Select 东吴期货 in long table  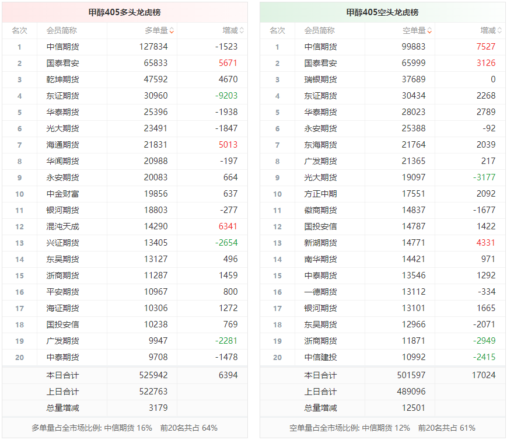[x=62, y=259]
